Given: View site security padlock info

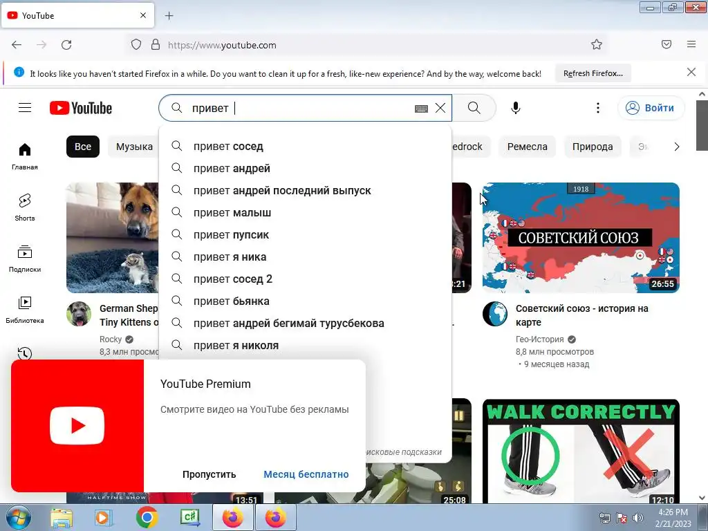Looking at the screenshot, I should 156,45.
